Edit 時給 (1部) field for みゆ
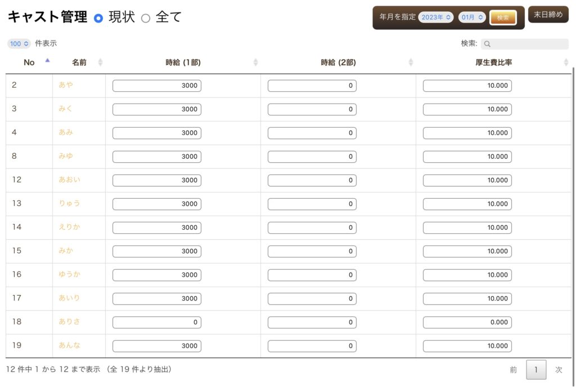Screen dimensions: 576x388 157,157
